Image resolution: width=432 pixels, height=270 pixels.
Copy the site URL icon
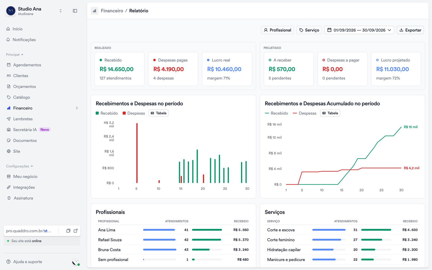pos(68,231)
